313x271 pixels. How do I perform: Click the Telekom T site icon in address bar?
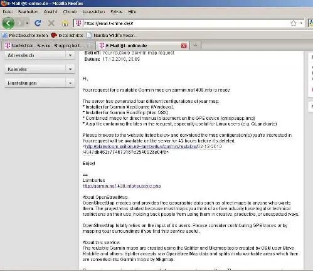coord(78,23)
